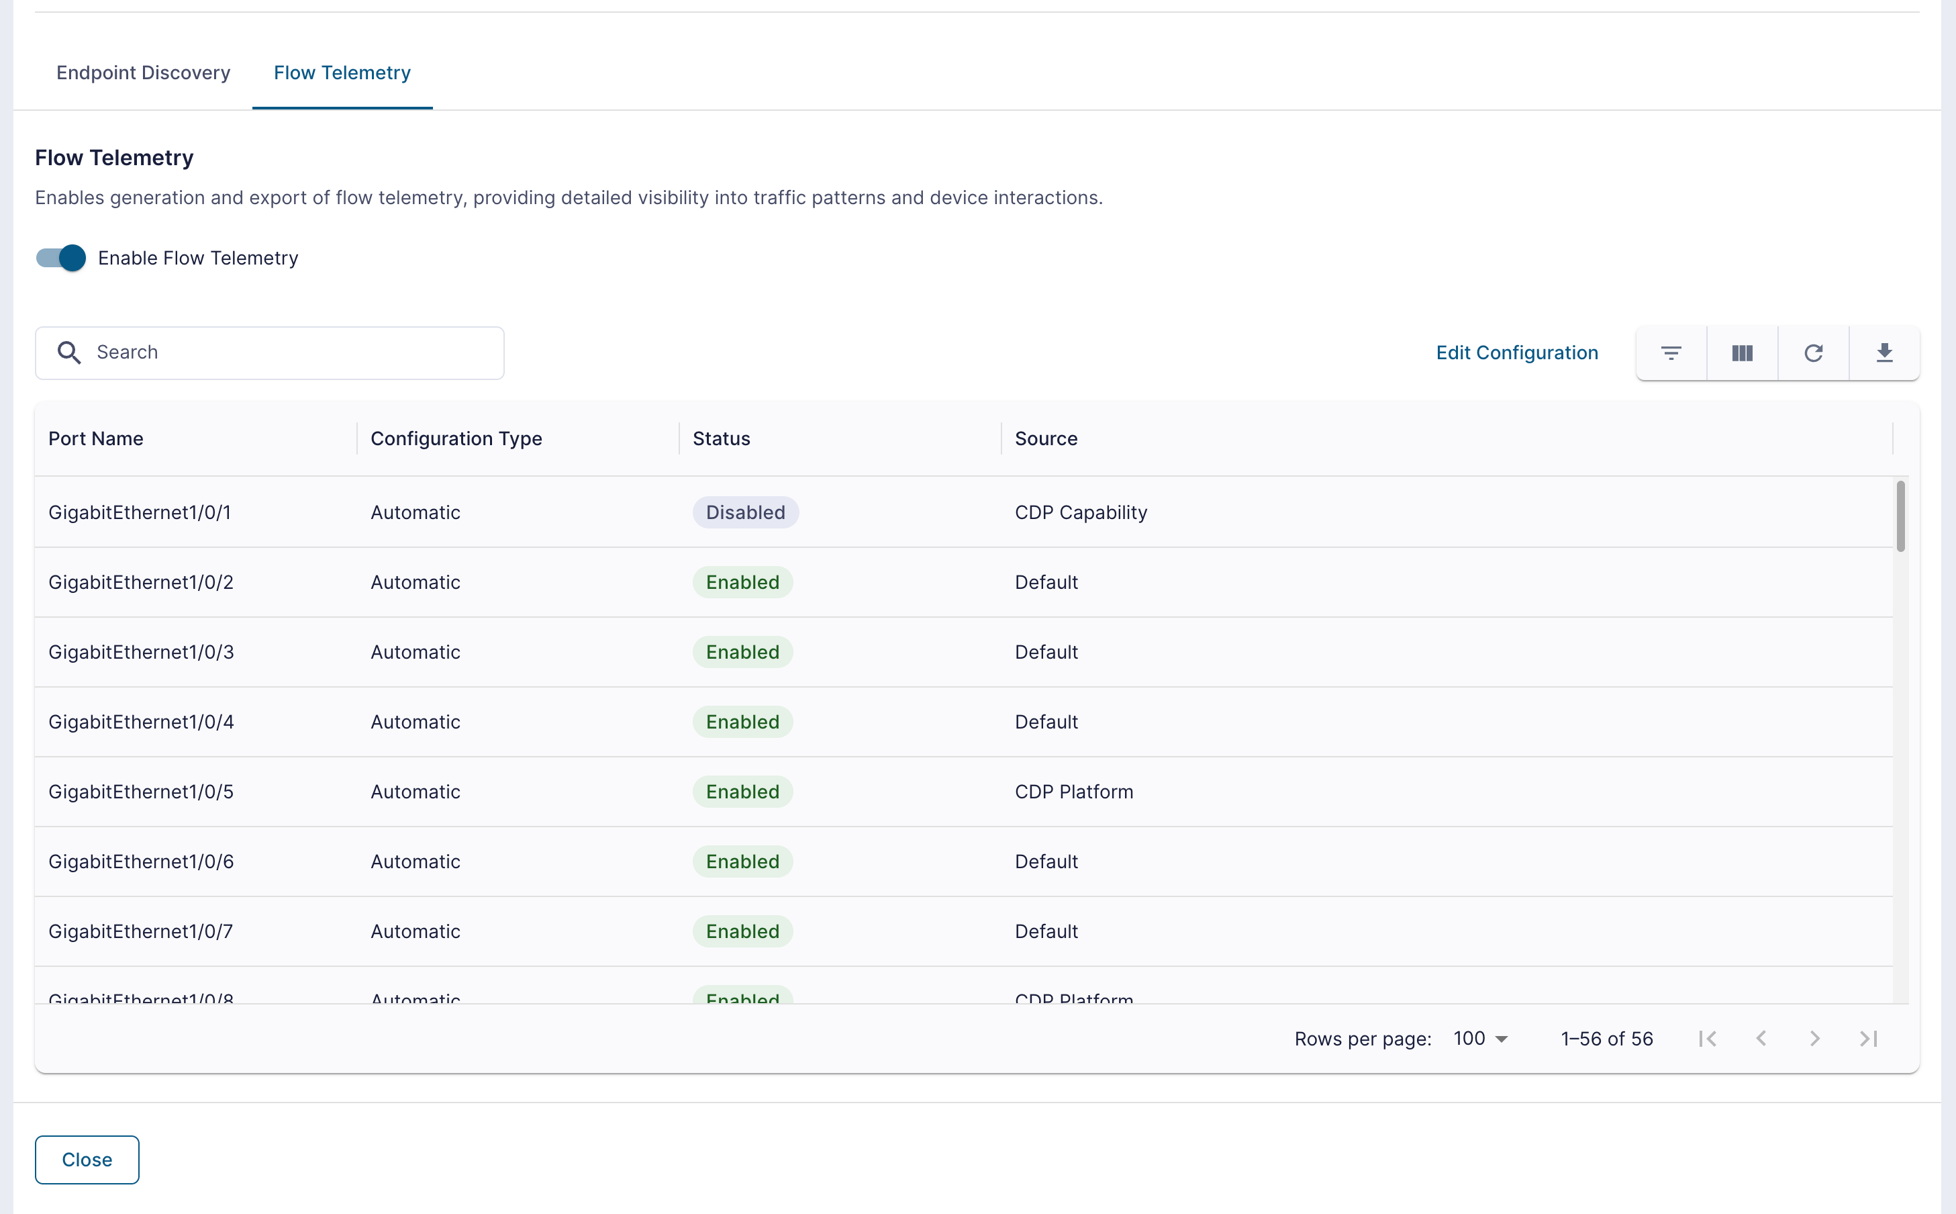
Task: Select the GigabitEthernet1/0/1 port name
Action: tap(140, 512)
